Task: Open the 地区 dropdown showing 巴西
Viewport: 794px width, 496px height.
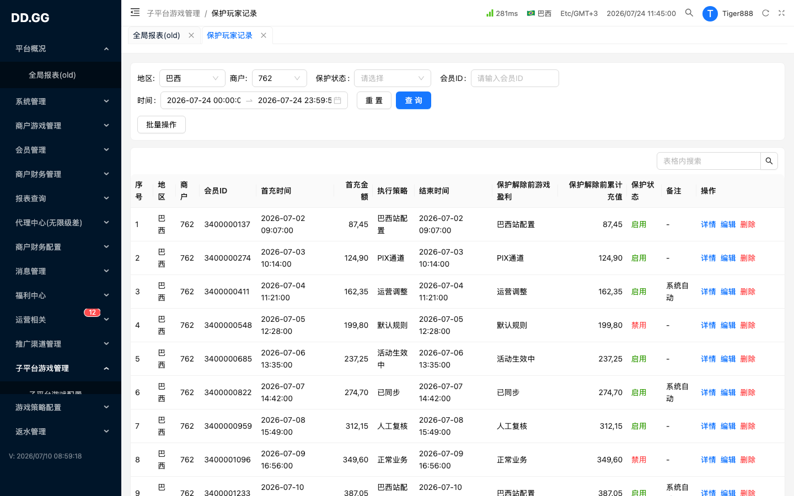Action: (x=192, y=78)
